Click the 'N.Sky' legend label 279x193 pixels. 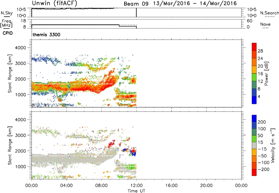[x=7, y=13]
